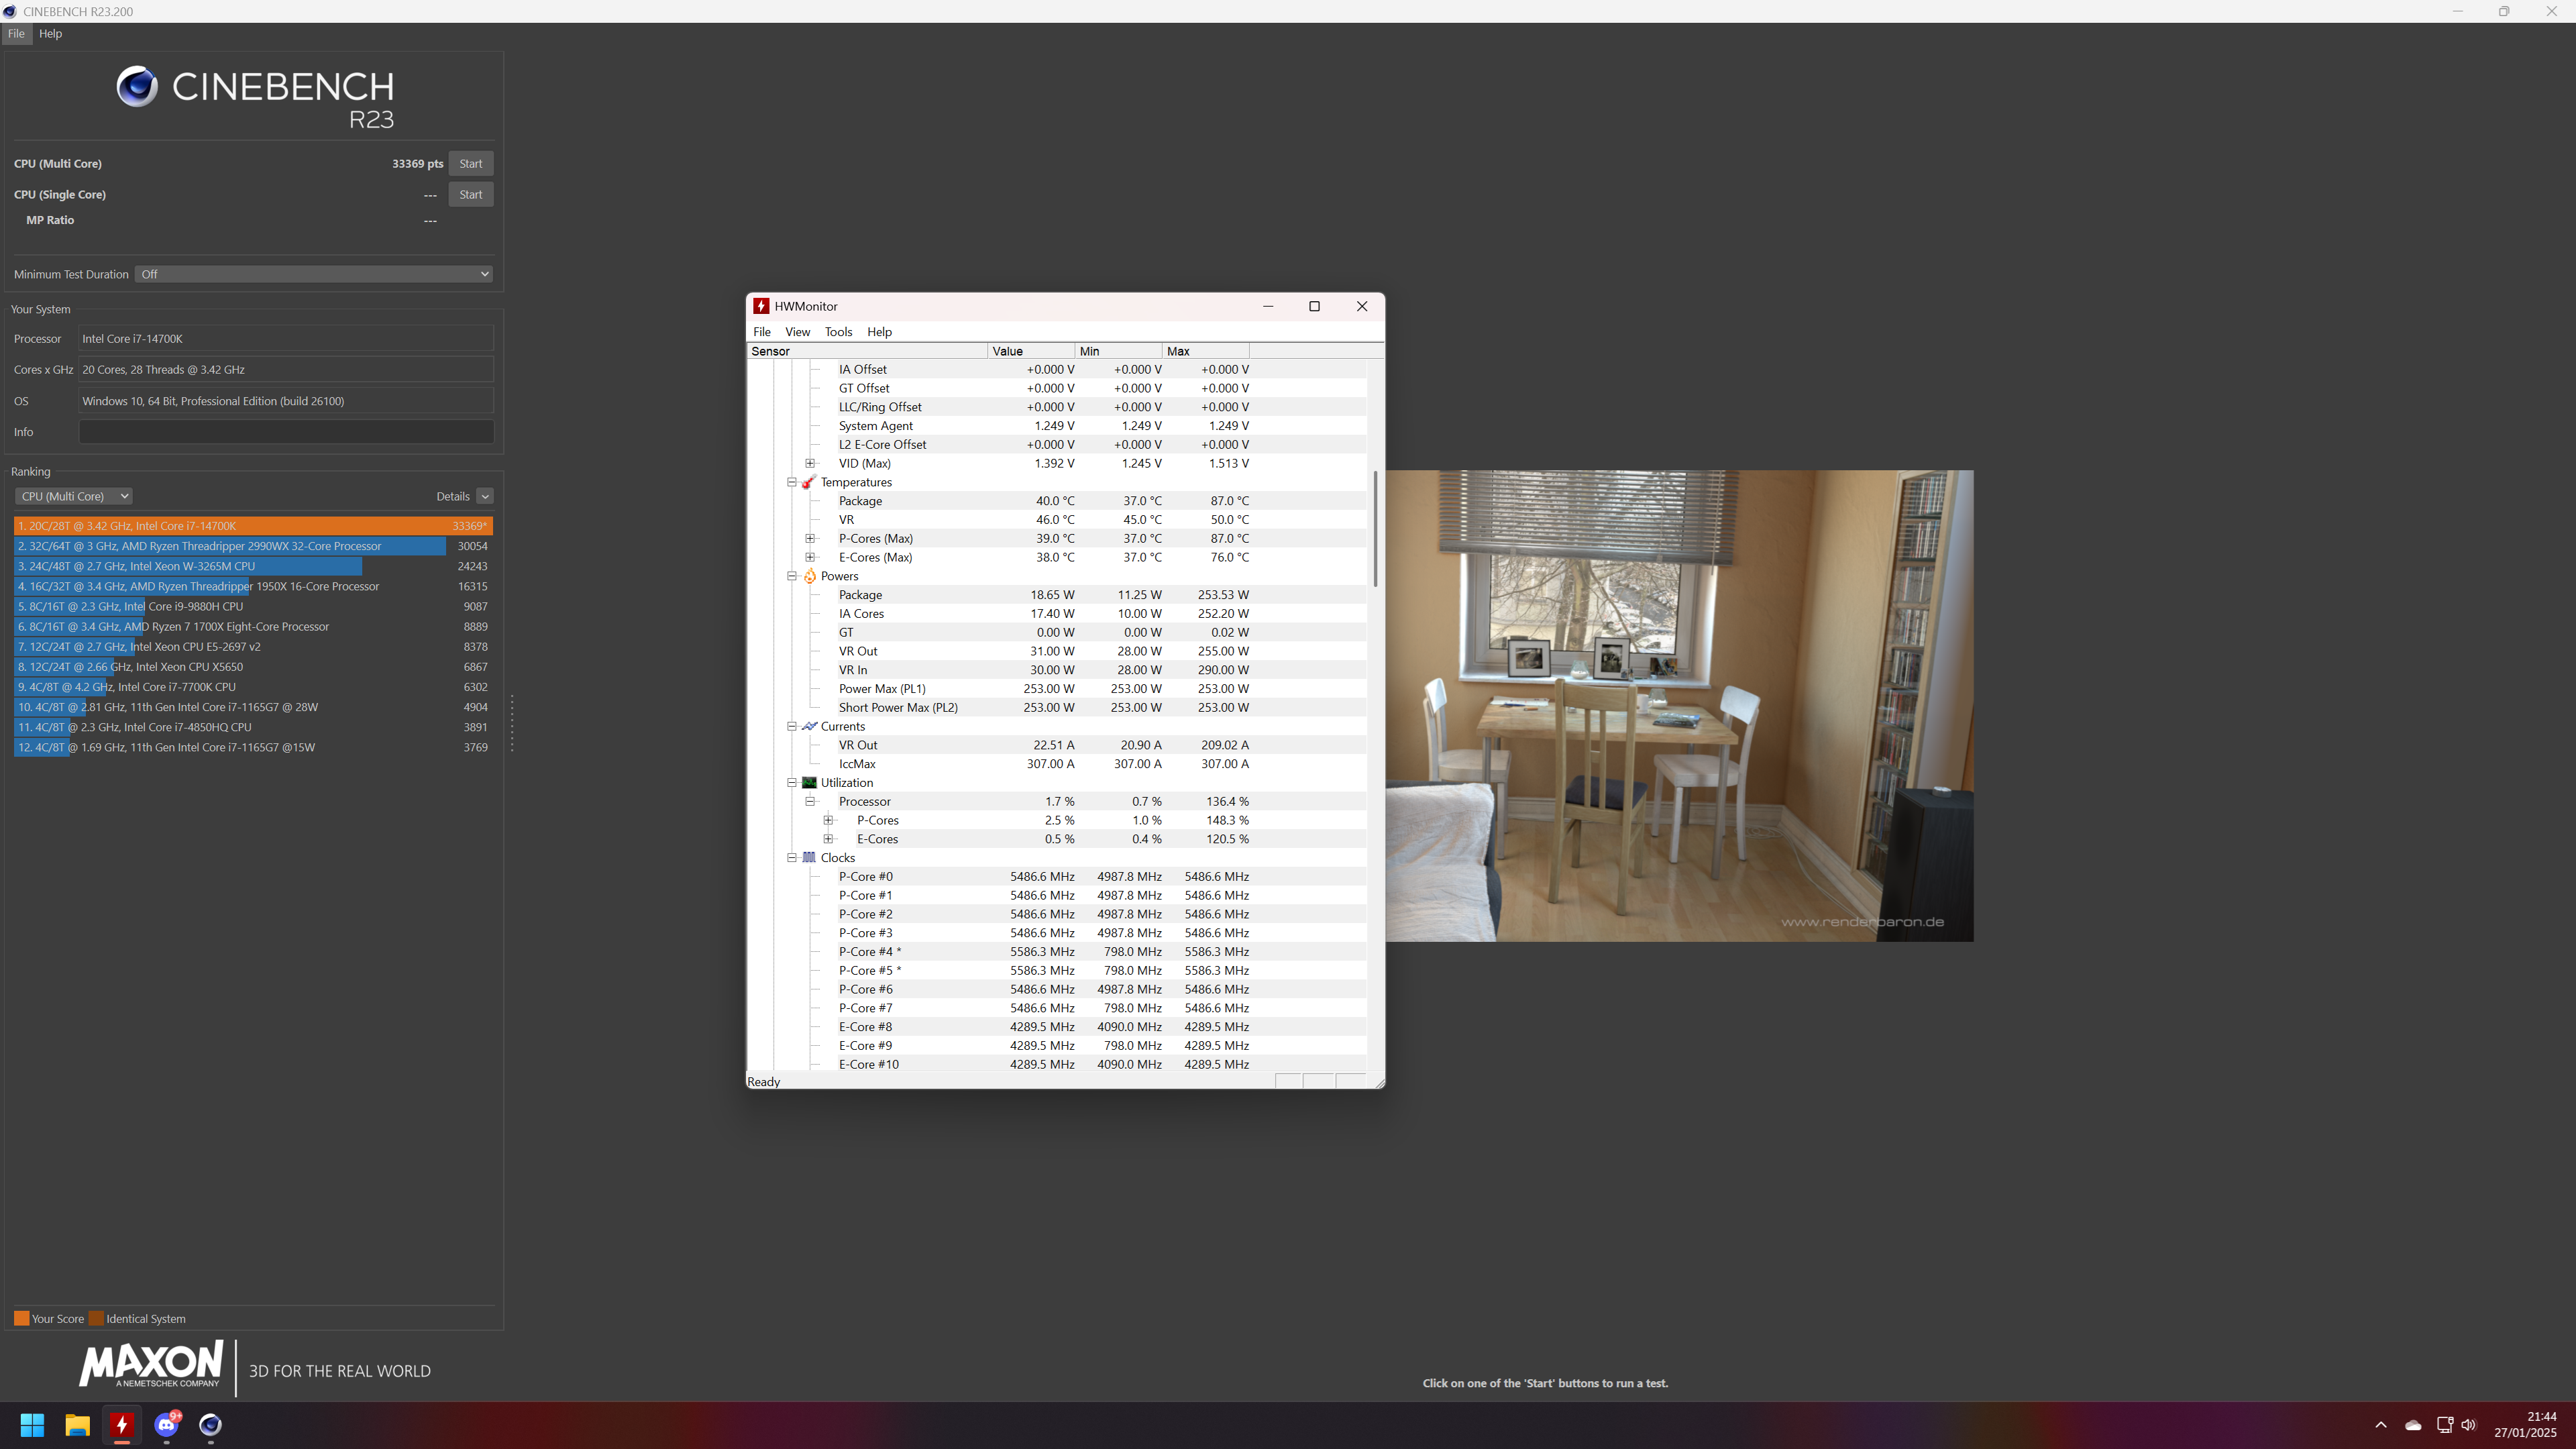
Task: Open the CPU (Multi Core) ranking dropdown
Action: tap(73, 496)
